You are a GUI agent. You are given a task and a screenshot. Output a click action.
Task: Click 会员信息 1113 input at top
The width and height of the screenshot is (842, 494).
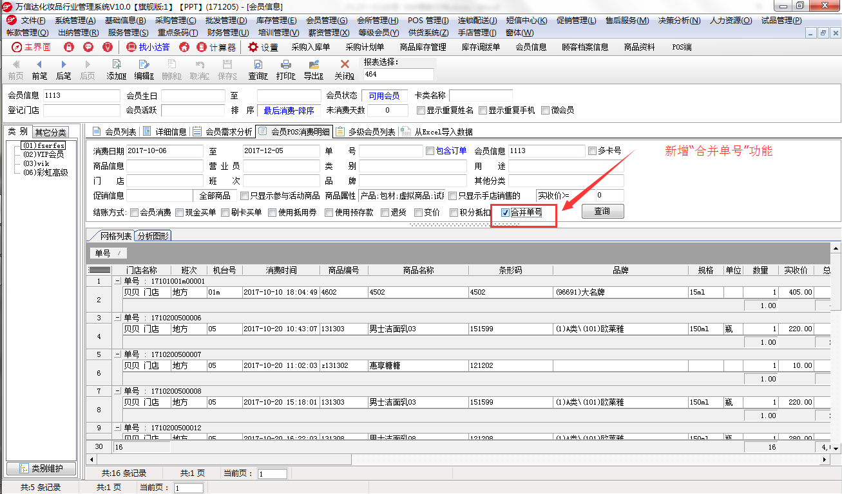tap(81, 96)
